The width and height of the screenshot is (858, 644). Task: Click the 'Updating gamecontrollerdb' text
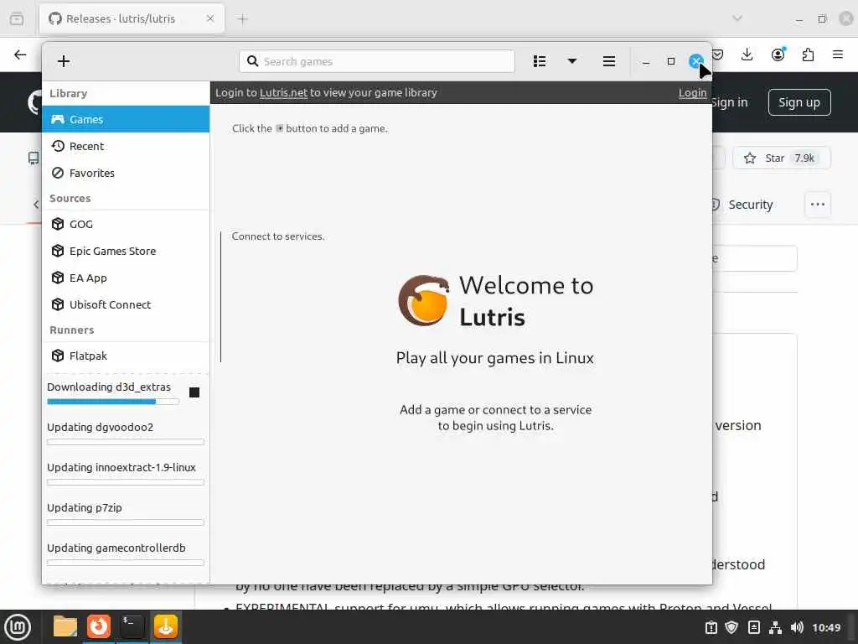116,548
